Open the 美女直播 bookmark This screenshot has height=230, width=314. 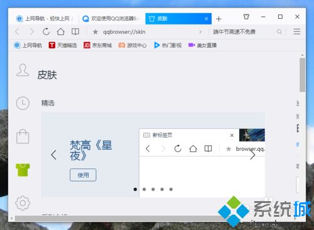(x=202, y=45)
